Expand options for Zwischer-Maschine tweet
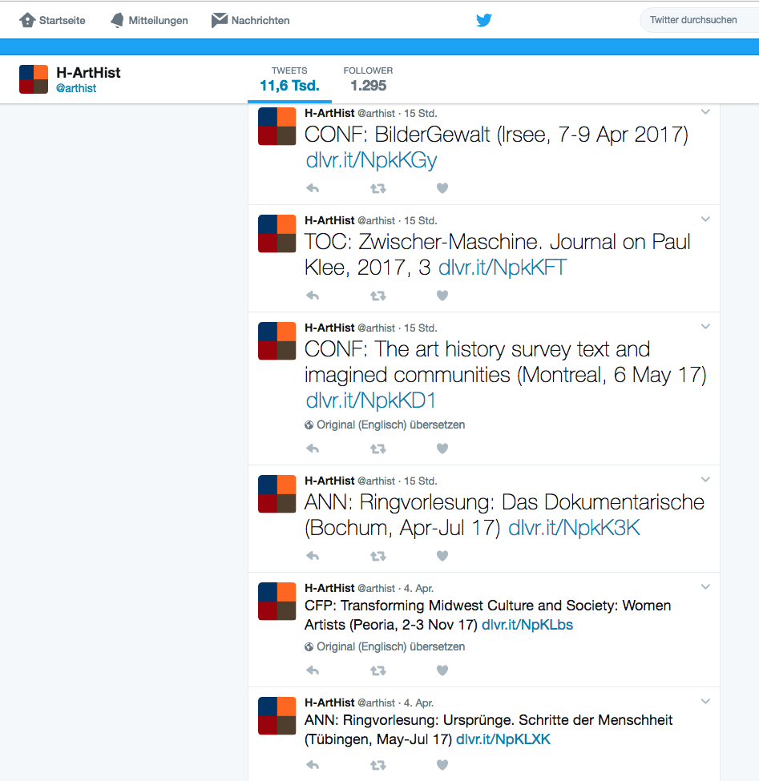759x781 pixels. [705, 219]
